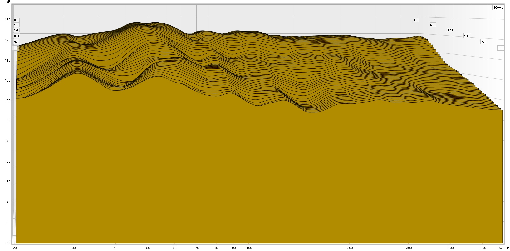Click the 300 ms marker on right time axis

500,48
